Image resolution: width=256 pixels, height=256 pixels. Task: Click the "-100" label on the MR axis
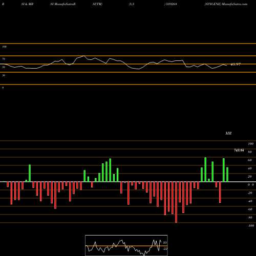point(251,226)
